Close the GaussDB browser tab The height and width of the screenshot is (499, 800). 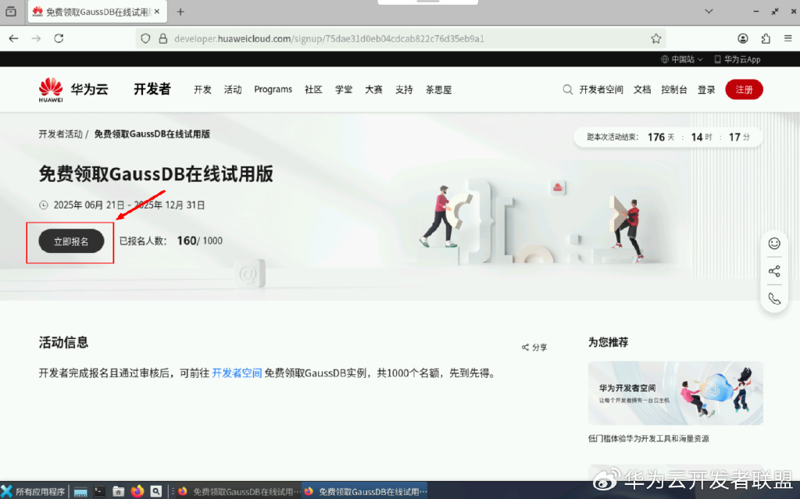click(x=157, y=11)
